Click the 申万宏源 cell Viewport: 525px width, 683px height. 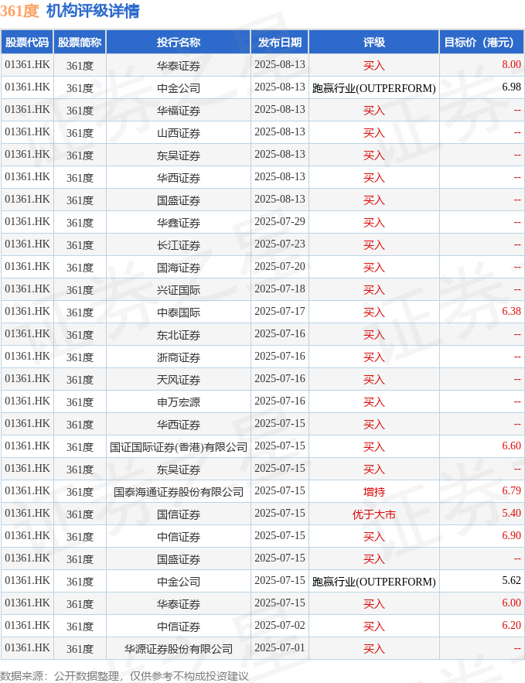[x=179, y=402]
